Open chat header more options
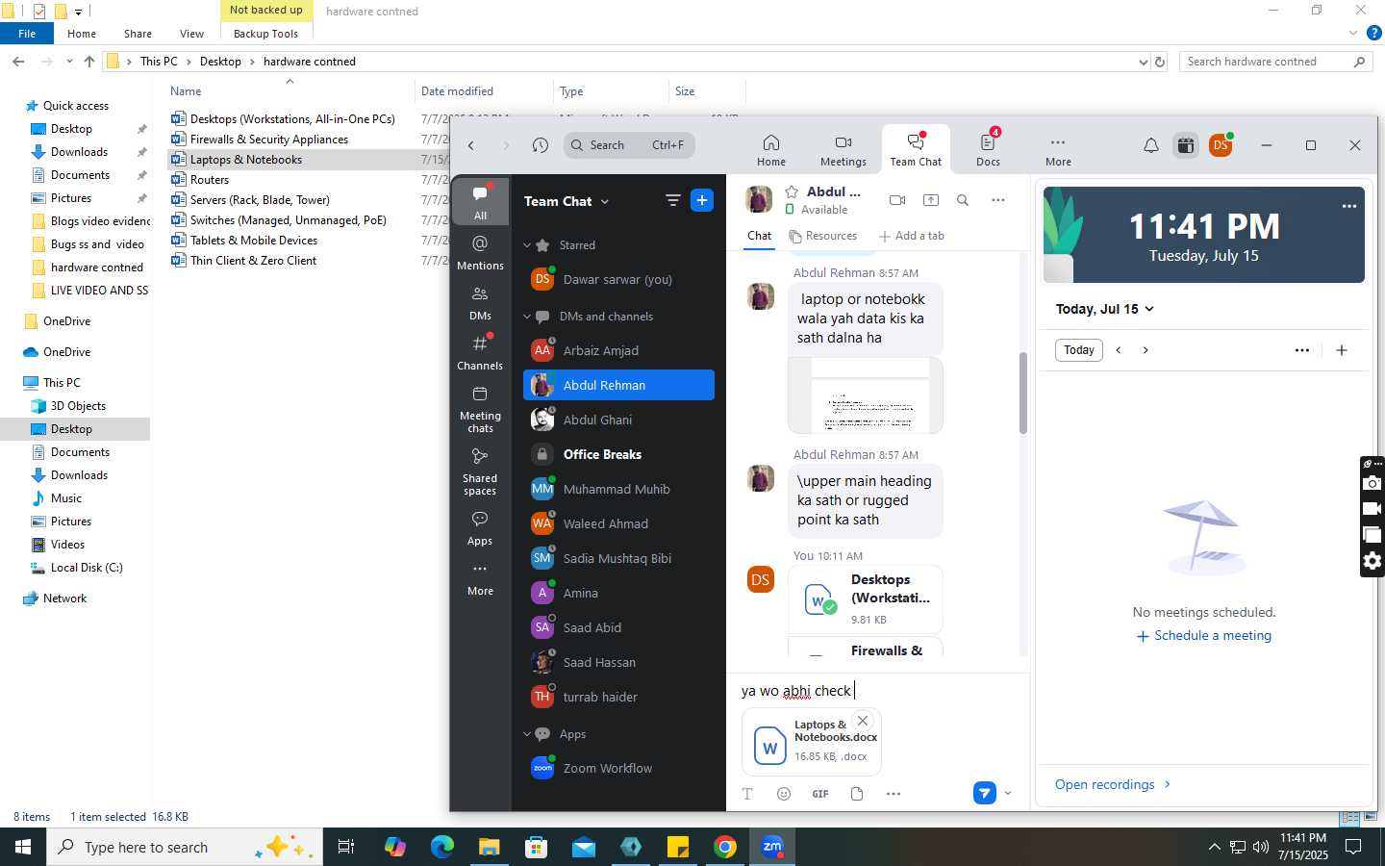Viewport: 1385px width, 866px height. pos(998,200)
